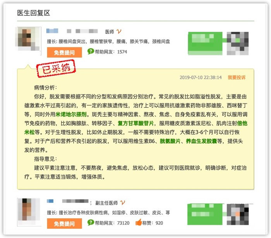Image resolution: width=271 pixels, height=238 pixels.
Task: Click the first doctor's blurred name link
Action: tap(52, 31)
